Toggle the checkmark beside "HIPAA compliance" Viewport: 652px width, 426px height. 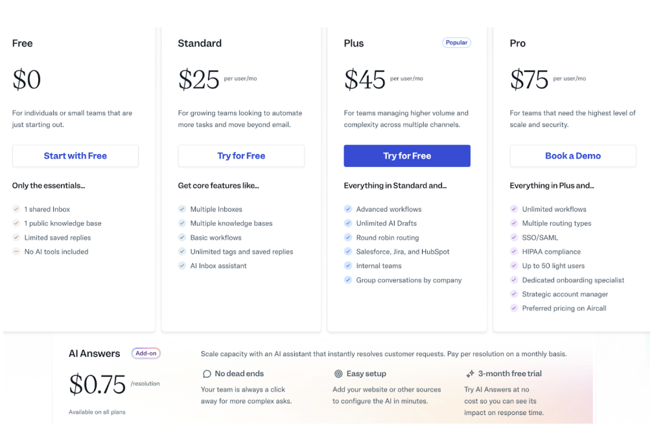click(514, 251)
